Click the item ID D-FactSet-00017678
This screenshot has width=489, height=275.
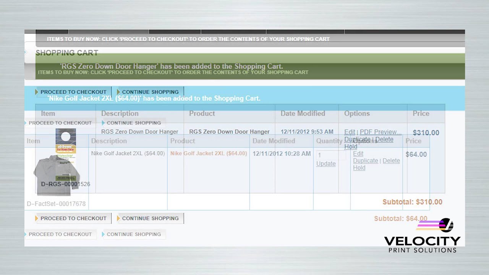click(x=56, y=204)
